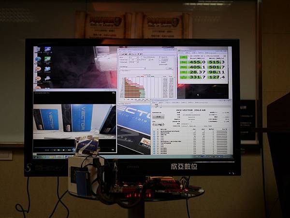Click the save icon in ATTO toolbar
This screenshot has height=218, width=290.
pos(126,54)
